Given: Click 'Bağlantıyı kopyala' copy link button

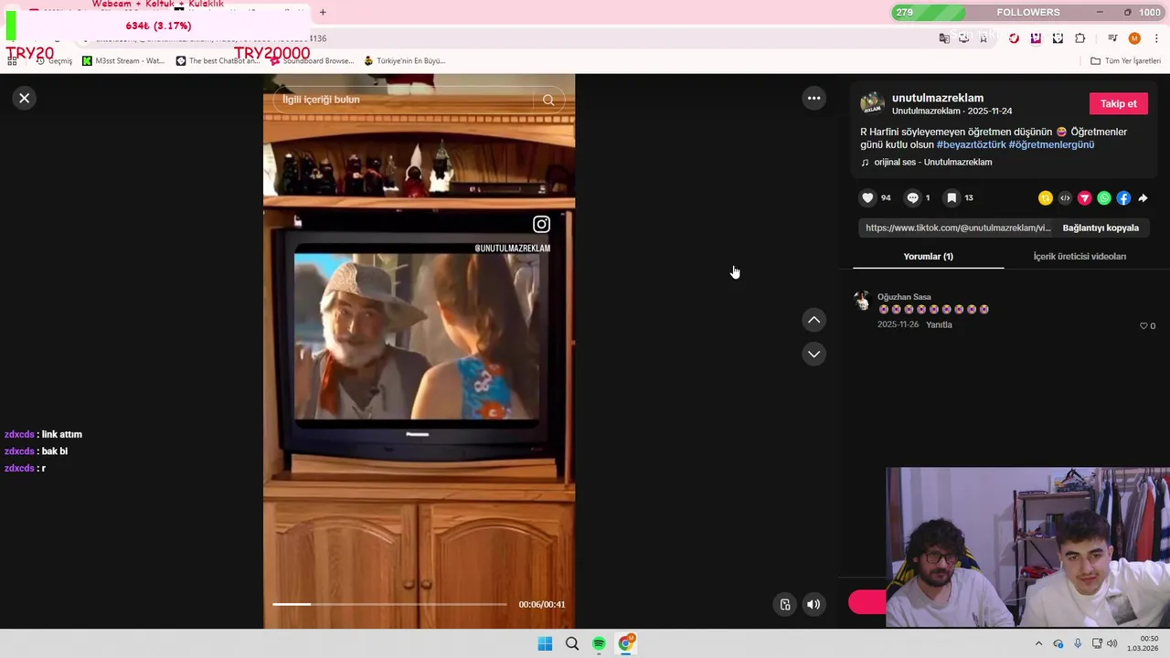Looking at the screenshot, I should coord(1101,228).
